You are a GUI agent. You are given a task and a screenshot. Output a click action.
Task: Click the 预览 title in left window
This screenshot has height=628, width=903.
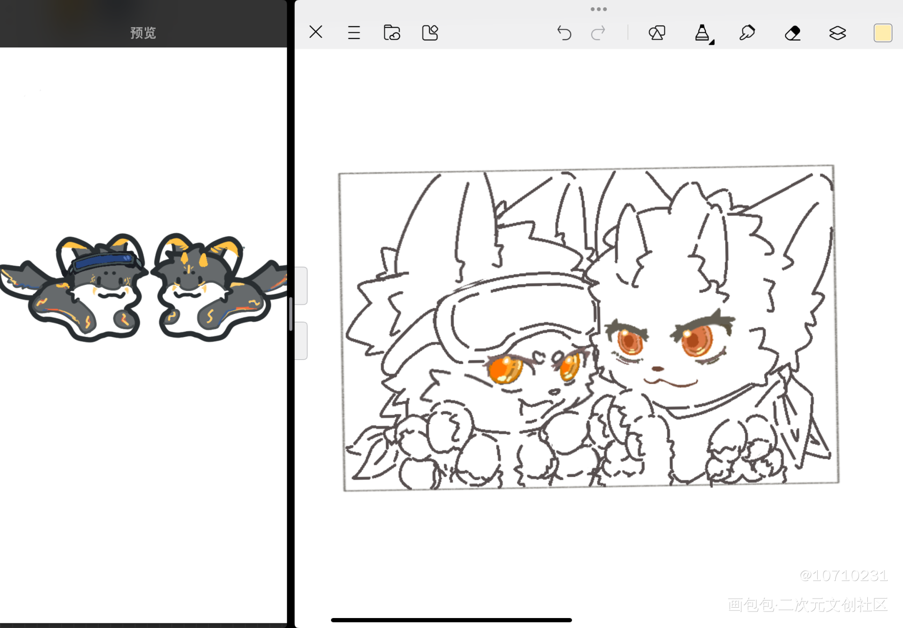(x=143, y=33)
